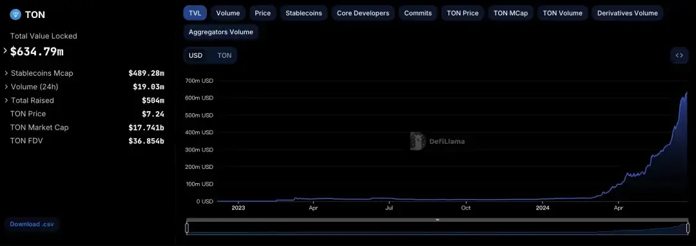This screenshot has width=696, height=246.
Task: Click the TON Market Cap label
Action: (x=39, y=127)
